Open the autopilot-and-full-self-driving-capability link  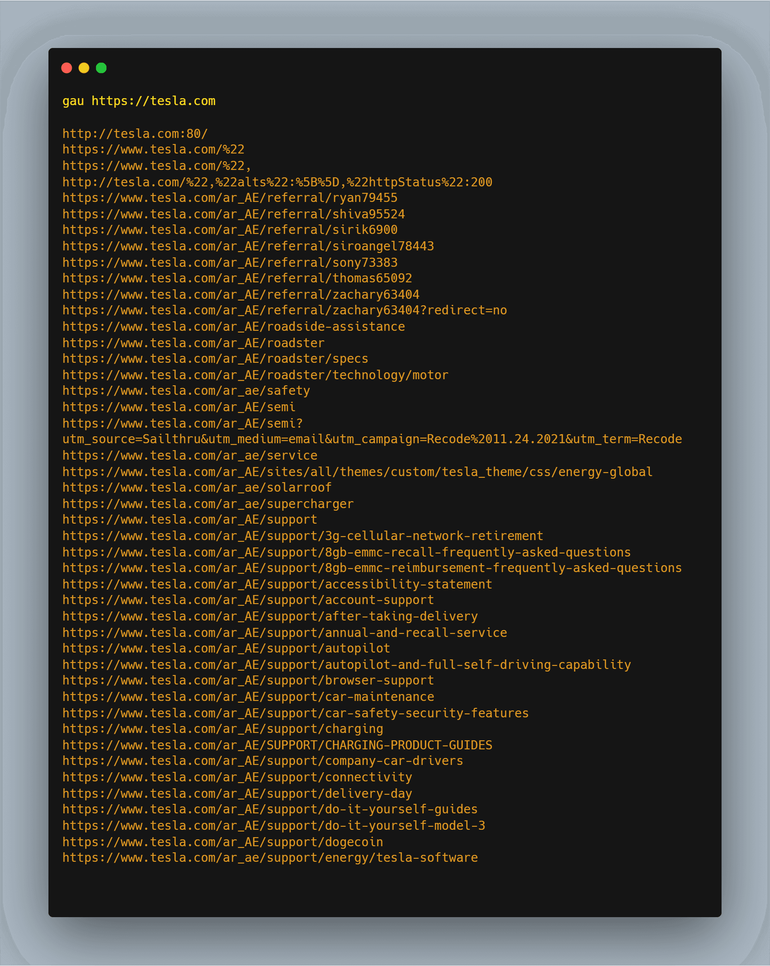pos(346,665)
